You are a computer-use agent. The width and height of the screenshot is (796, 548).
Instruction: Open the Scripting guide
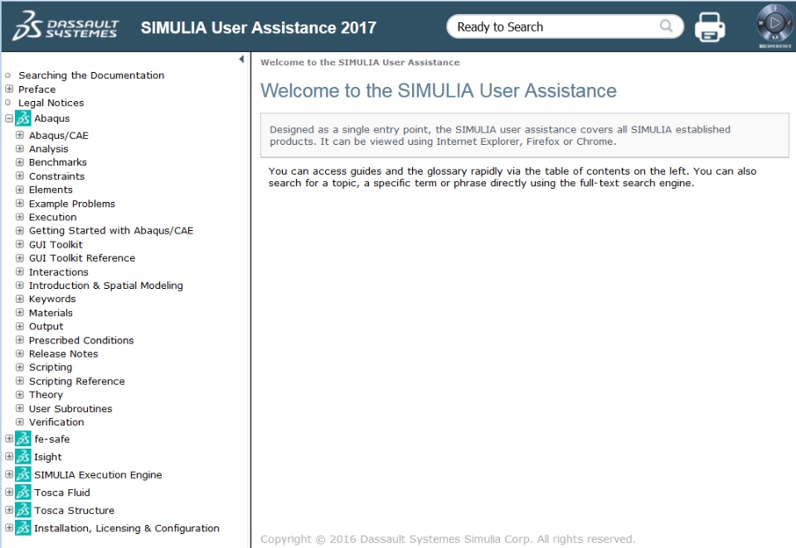click(x=51, y=367)
